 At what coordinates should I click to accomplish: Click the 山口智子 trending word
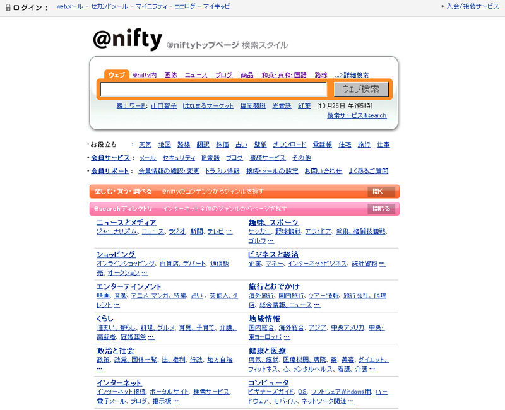(164, 106)
